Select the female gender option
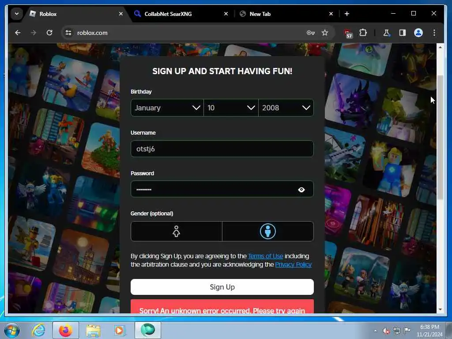452x339 pixels. [x=177, y=231]
